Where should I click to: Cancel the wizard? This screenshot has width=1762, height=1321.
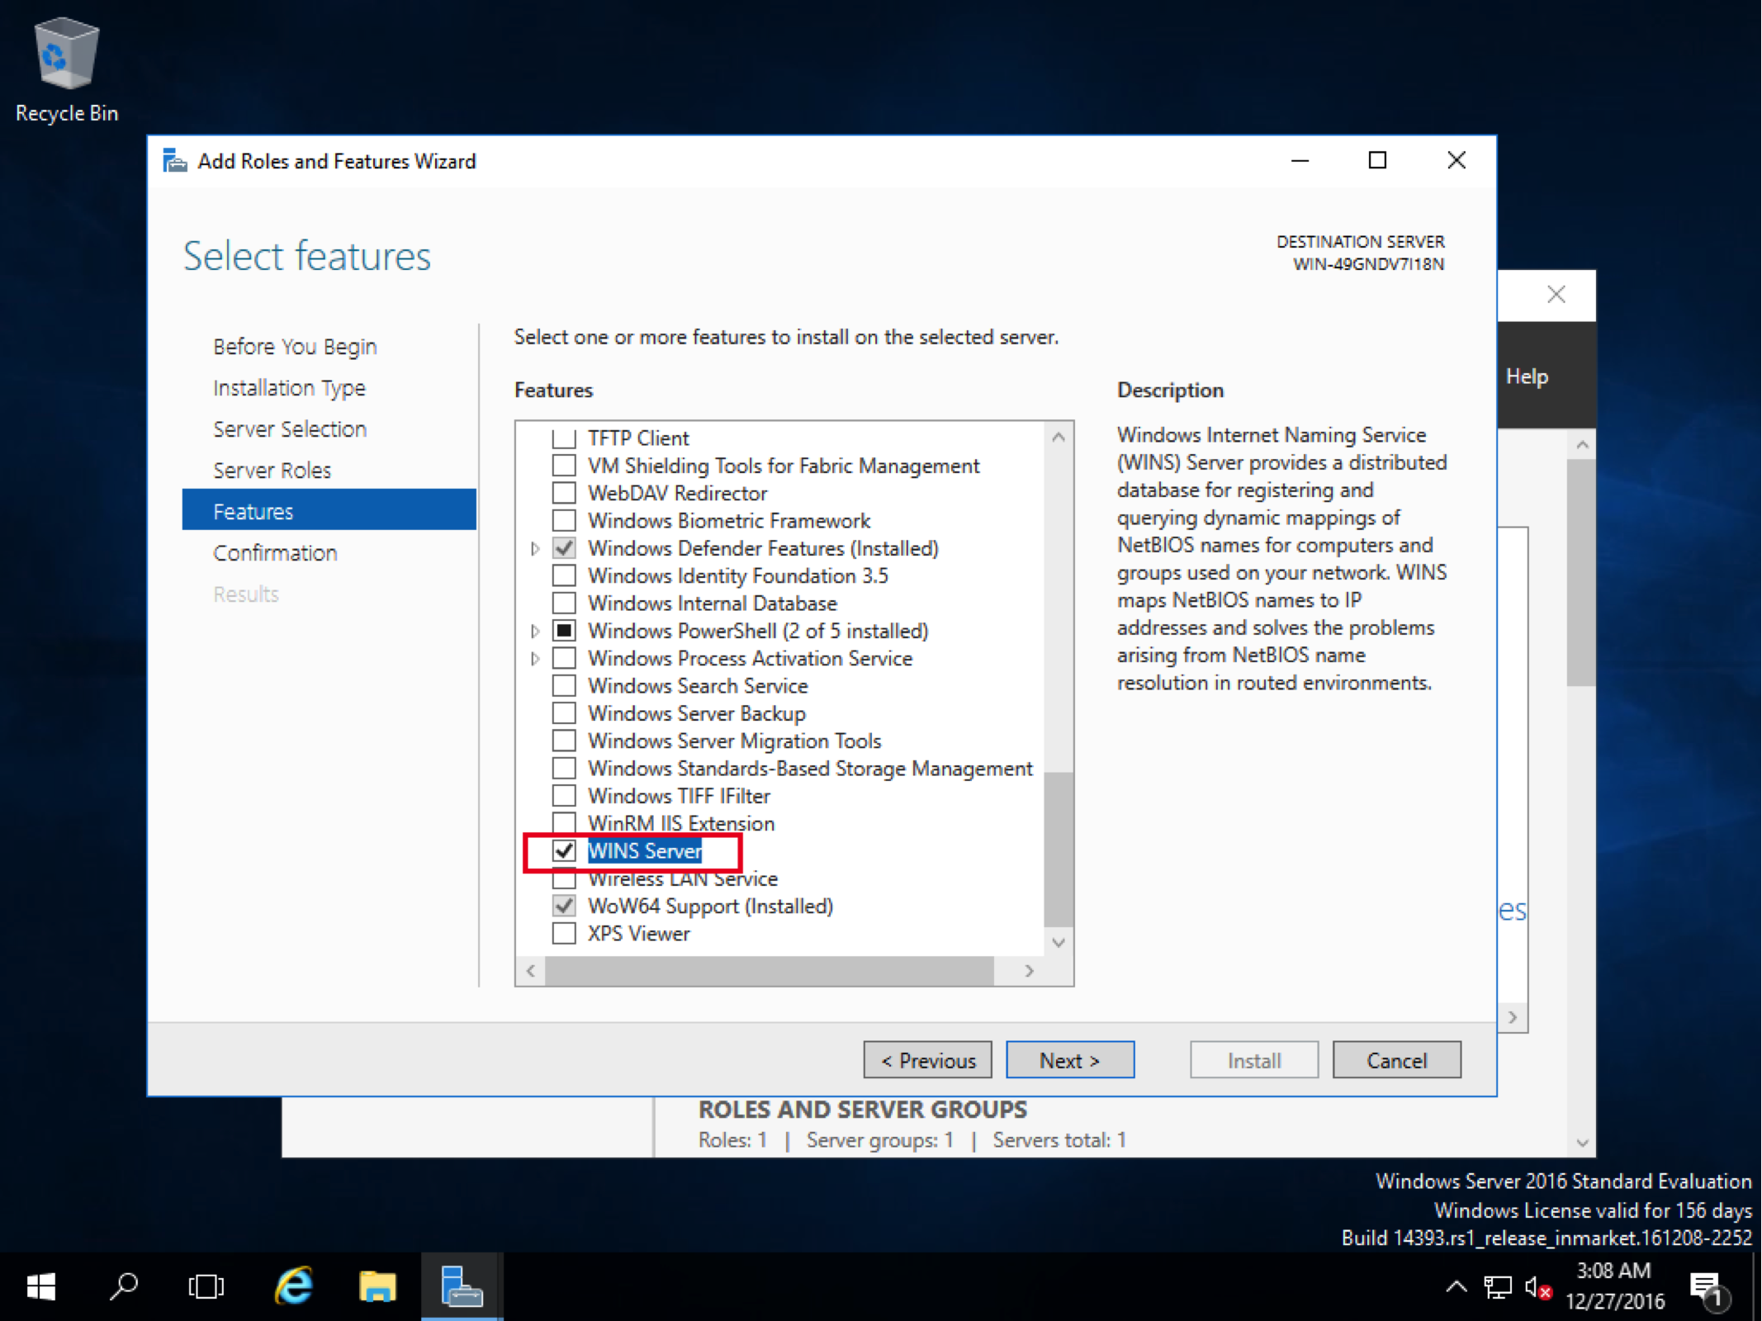[x=1396, y=1060]
